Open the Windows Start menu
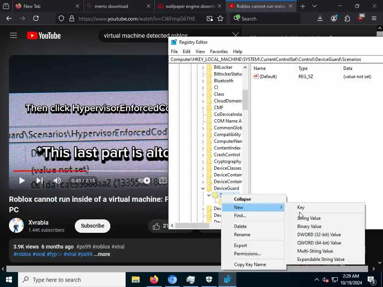Image resolution: width=383 pixels, height=287 pixels. pos(9,280)
